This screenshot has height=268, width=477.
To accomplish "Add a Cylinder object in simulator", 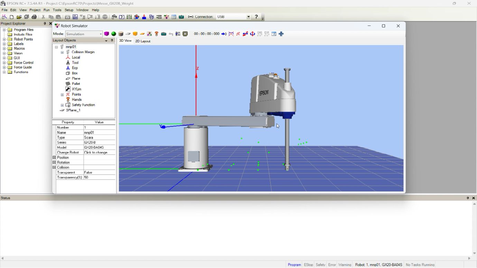I will pos(121,34).
